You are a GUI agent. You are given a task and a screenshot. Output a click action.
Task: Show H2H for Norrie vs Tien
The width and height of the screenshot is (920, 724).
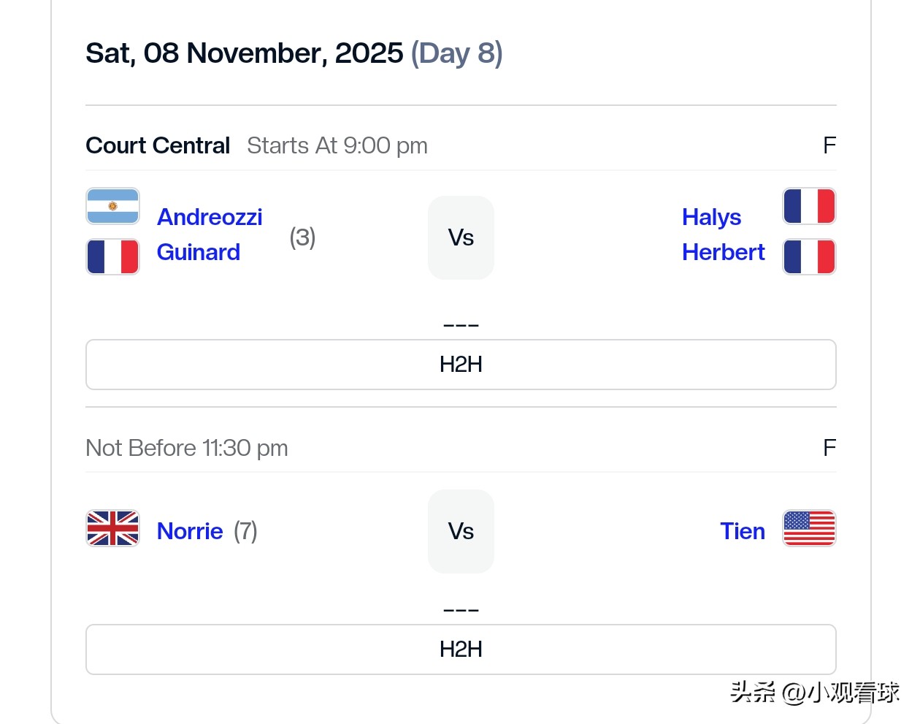click(x=461, y=649)
